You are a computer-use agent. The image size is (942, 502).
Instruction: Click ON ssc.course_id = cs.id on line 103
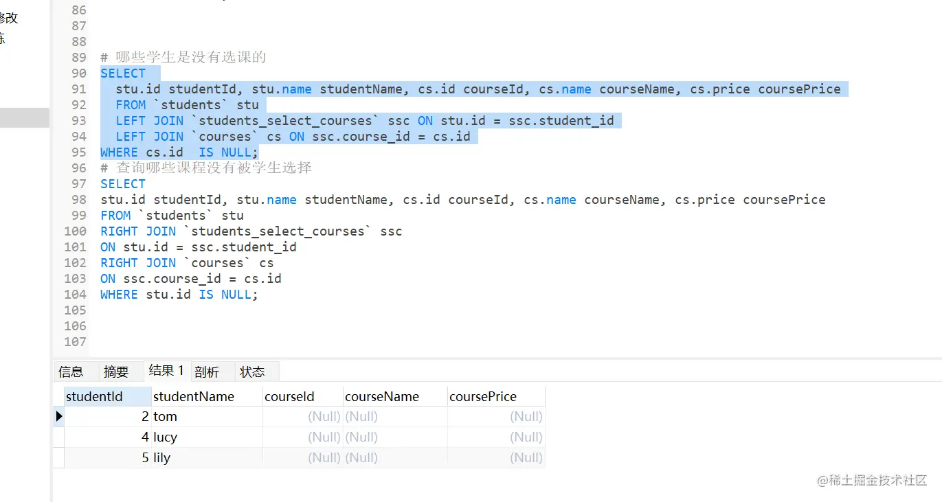pyautogui.click(x=191, y=279)
